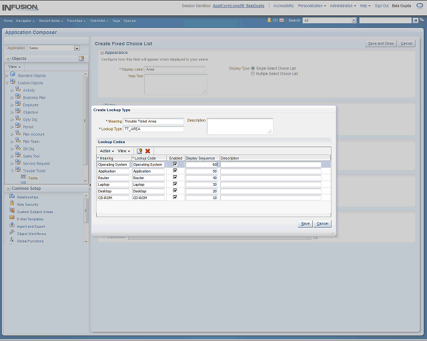
Task: Click Save in Create Lookup Type dialog
Action: 305,224
